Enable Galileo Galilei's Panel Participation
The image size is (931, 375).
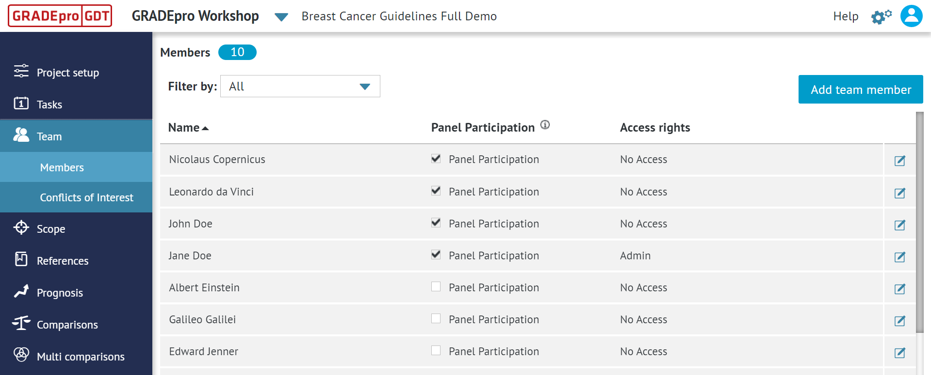coord(435,318)
